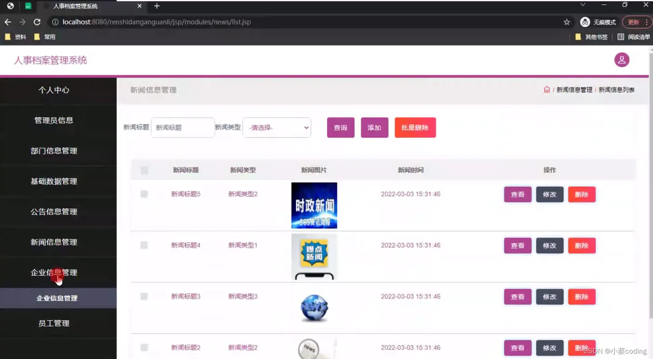Focus the browser address bar
The image size is (653, 359).
[x=308, y=22]
